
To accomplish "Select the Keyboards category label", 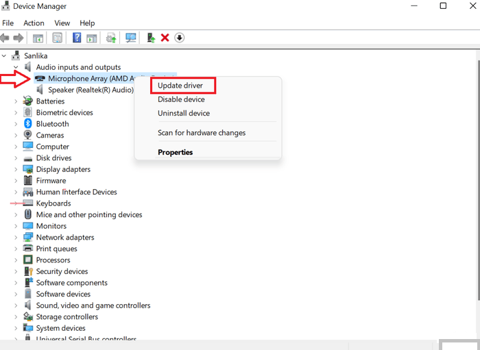I will point(53,203).
